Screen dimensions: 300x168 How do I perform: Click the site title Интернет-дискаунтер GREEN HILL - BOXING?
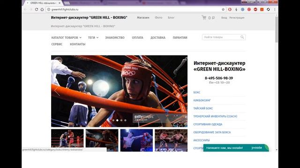click(89, 18)
